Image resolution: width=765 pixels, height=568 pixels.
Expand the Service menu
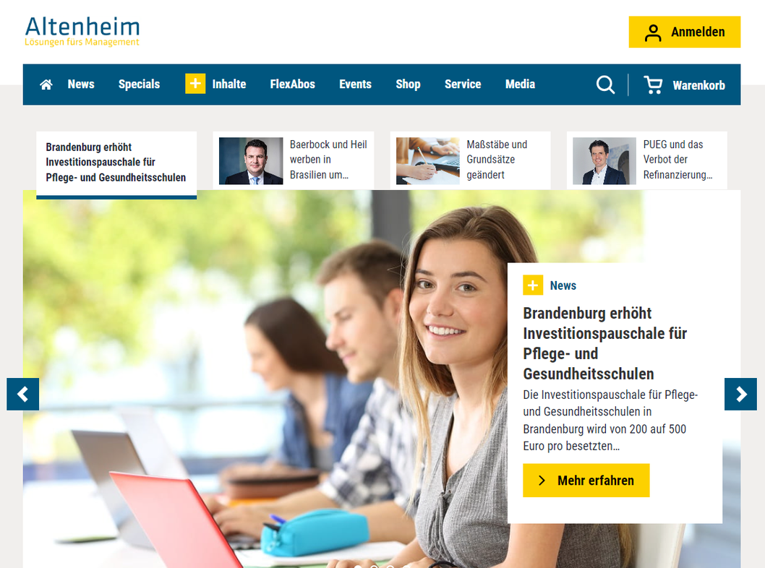point(463,85)
